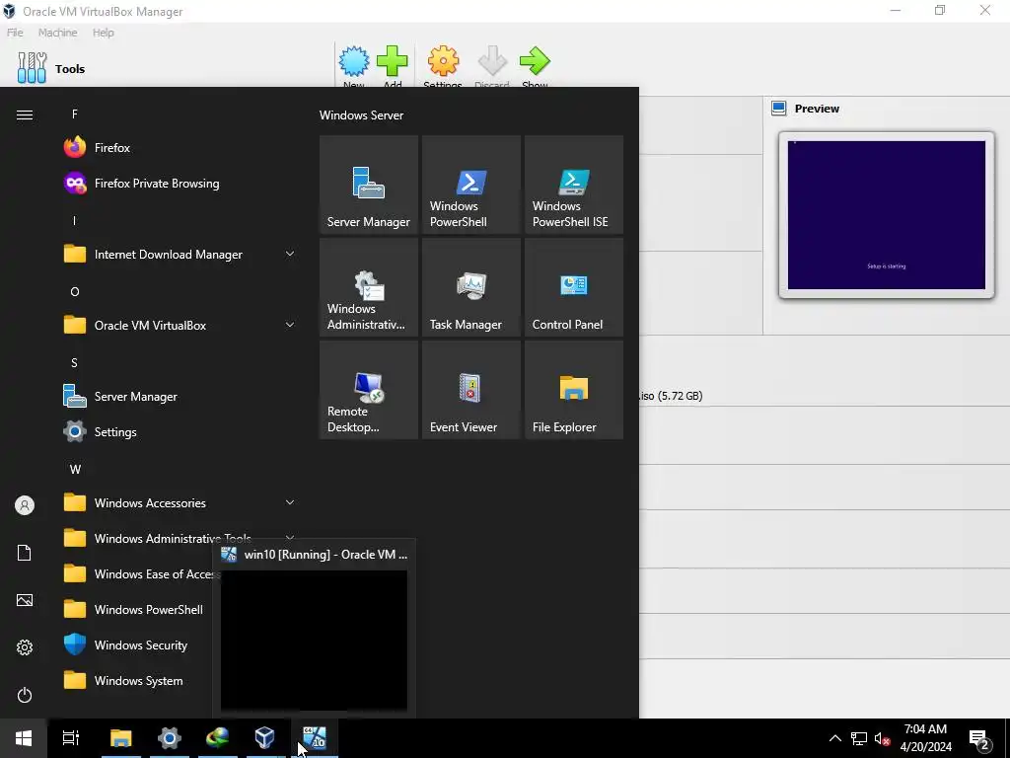The image size is (1010, 758).
Task: Click the VM Preview thumbnail
Action: click(887, 215)
